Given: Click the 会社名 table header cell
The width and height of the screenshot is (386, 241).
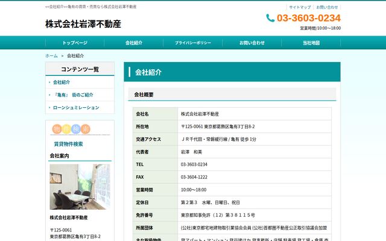Looking at the screenshot, I should pyautogui.click(x=156, y=114).
